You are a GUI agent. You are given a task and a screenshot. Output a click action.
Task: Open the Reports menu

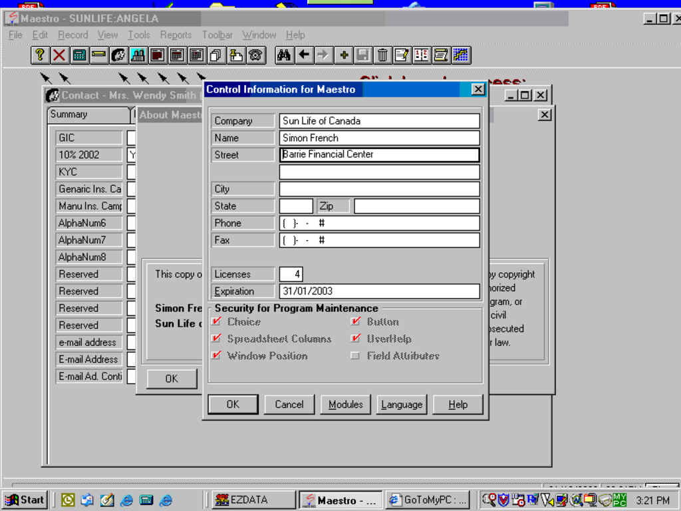(176, 35)
